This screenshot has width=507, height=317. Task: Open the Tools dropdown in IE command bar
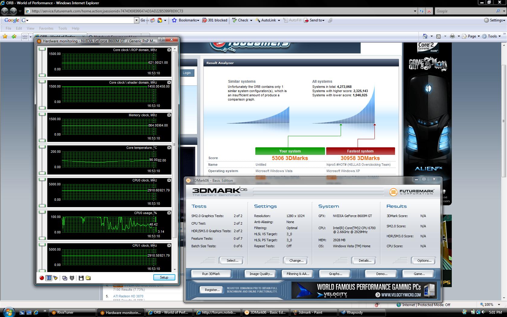491,36
